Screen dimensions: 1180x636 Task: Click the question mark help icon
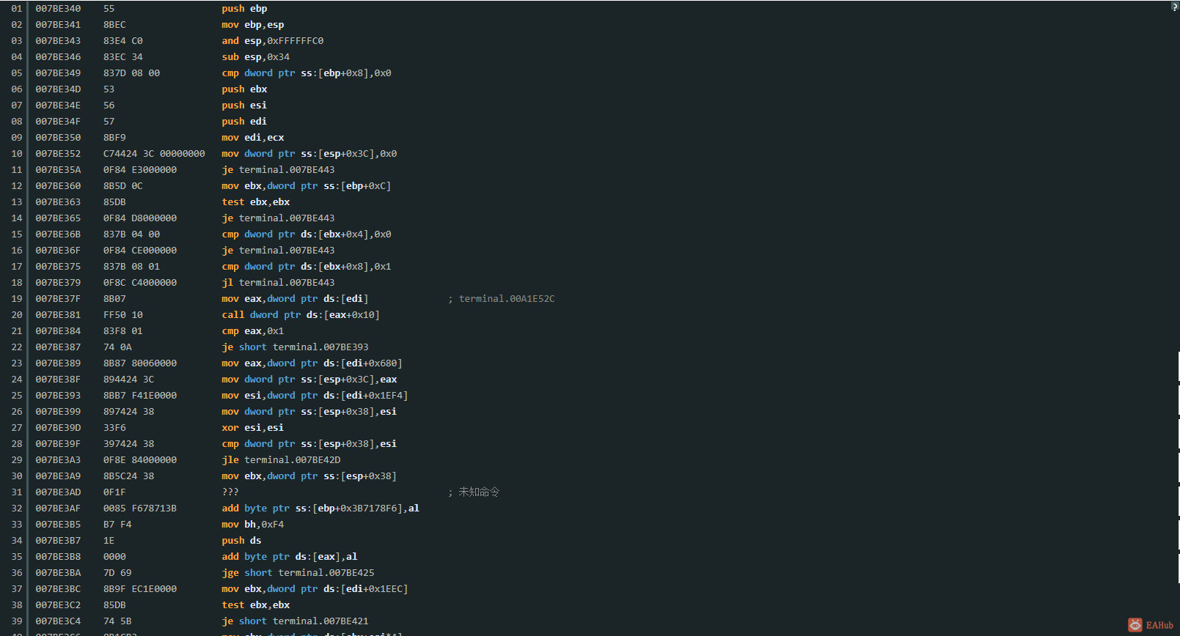pyautogui.click(x=1174, y=7)
